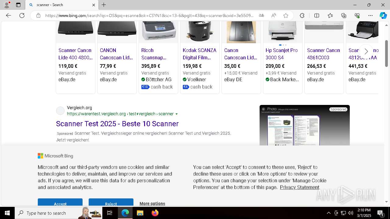Viewport: 390px width, 219px height.
Task: Open the Collections panel
Action: coord(344,16)
